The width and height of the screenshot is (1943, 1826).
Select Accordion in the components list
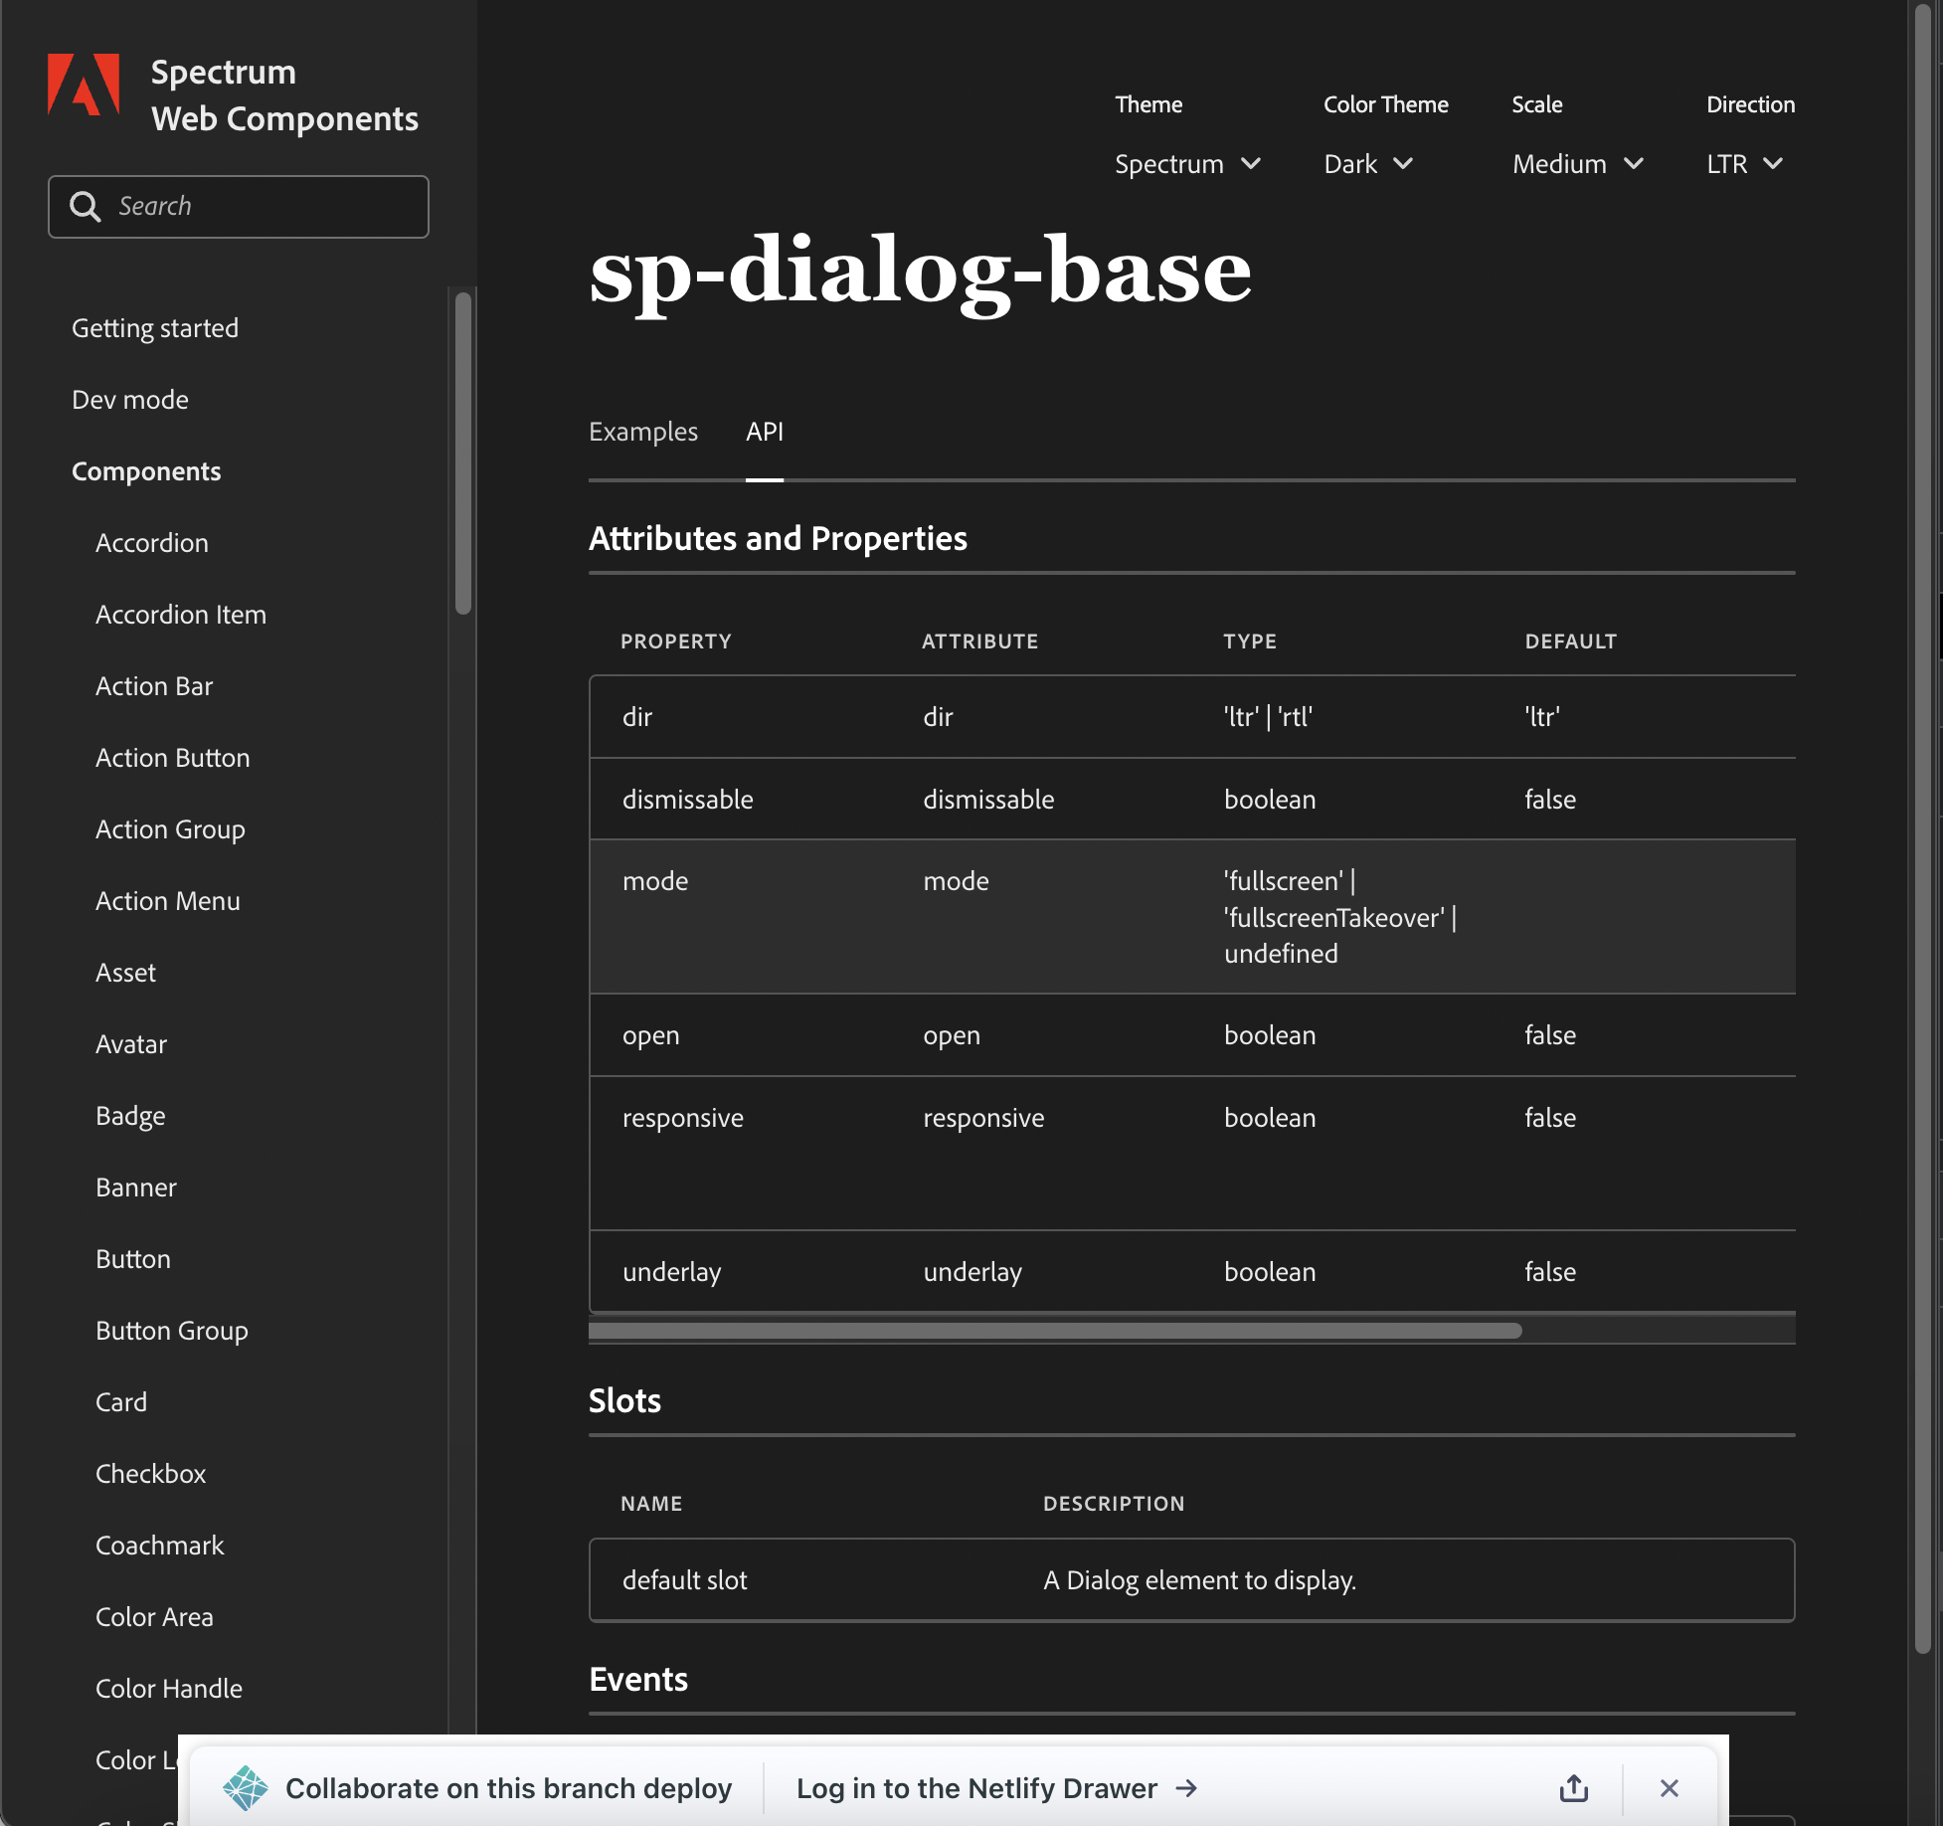point(151,543)
